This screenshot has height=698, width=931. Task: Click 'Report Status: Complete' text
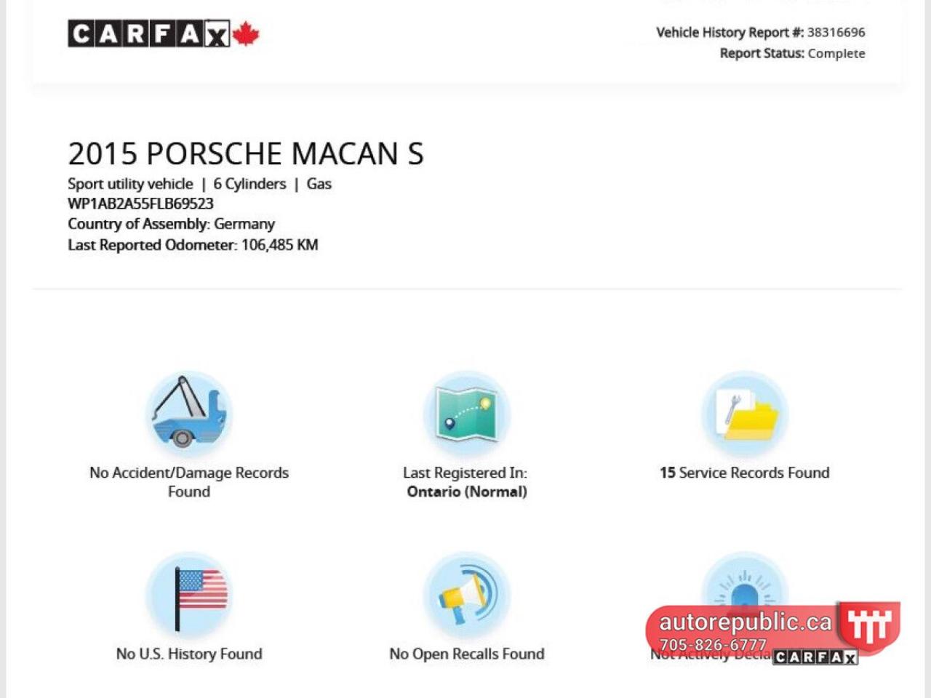click(793, 53)
